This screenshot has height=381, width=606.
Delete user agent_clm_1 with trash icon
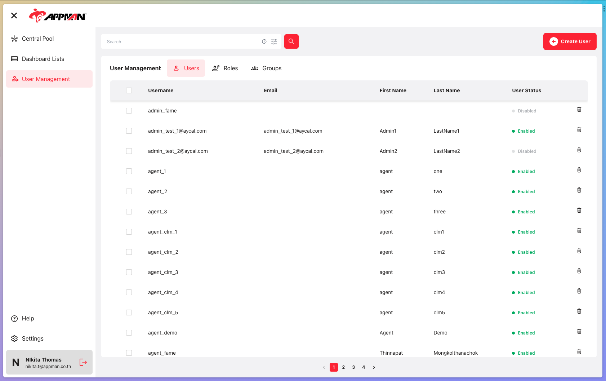[x=579, y=230]
